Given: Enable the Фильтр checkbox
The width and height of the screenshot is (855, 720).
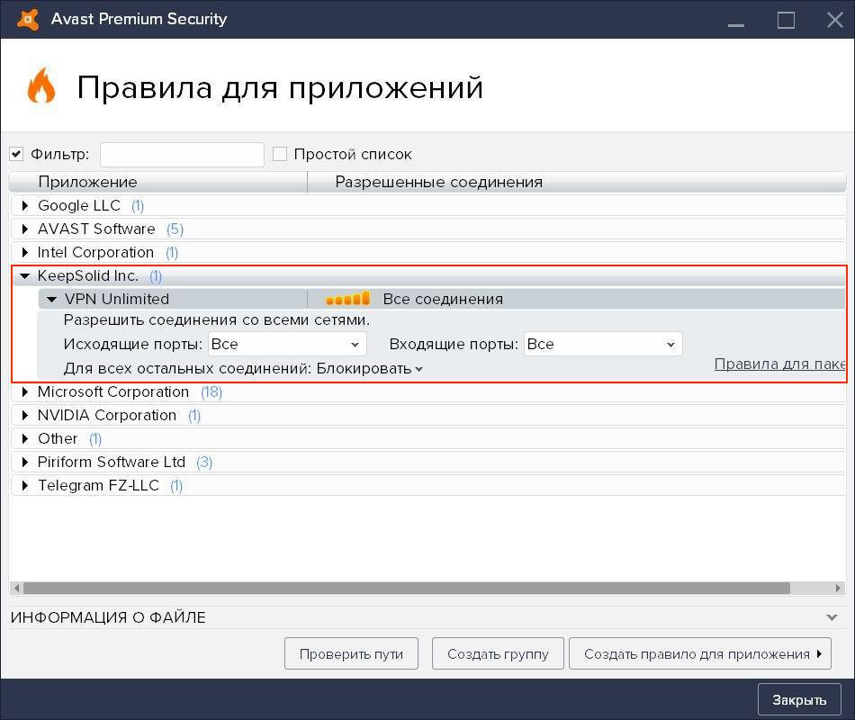Looking at the screenshot, I should pyautogui.click(x=16, y=154).
